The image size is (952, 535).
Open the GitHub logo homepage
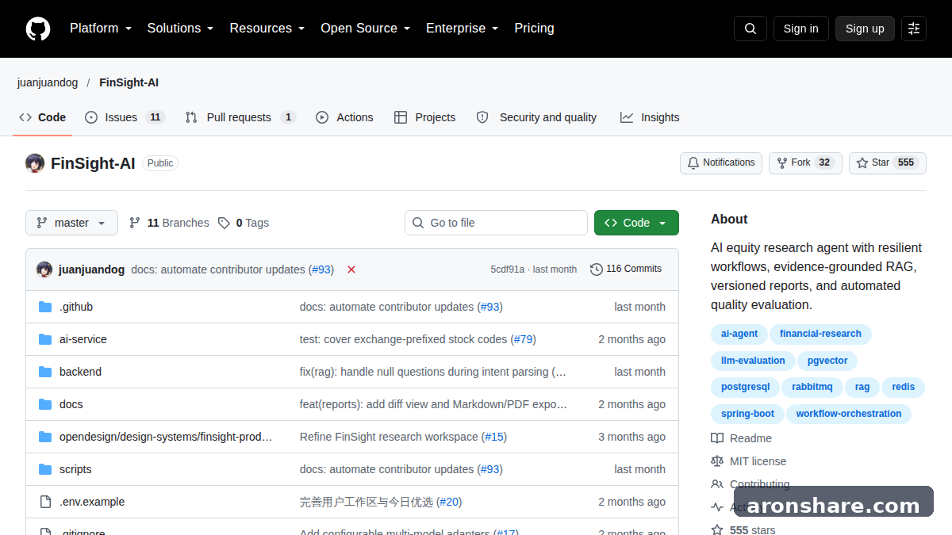click(38, 29)
